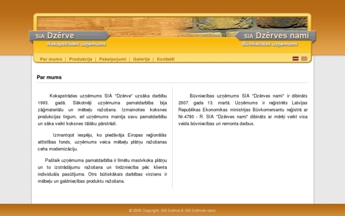This screenshot has height=216, width=345.
Task: Open the Produkcija menu item
Action: [81, 59]
